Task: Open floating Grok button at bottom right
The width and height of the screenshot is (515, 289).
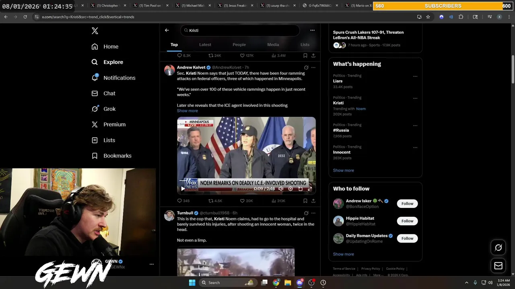Action: pyautogui.click(x=498, y=248)
